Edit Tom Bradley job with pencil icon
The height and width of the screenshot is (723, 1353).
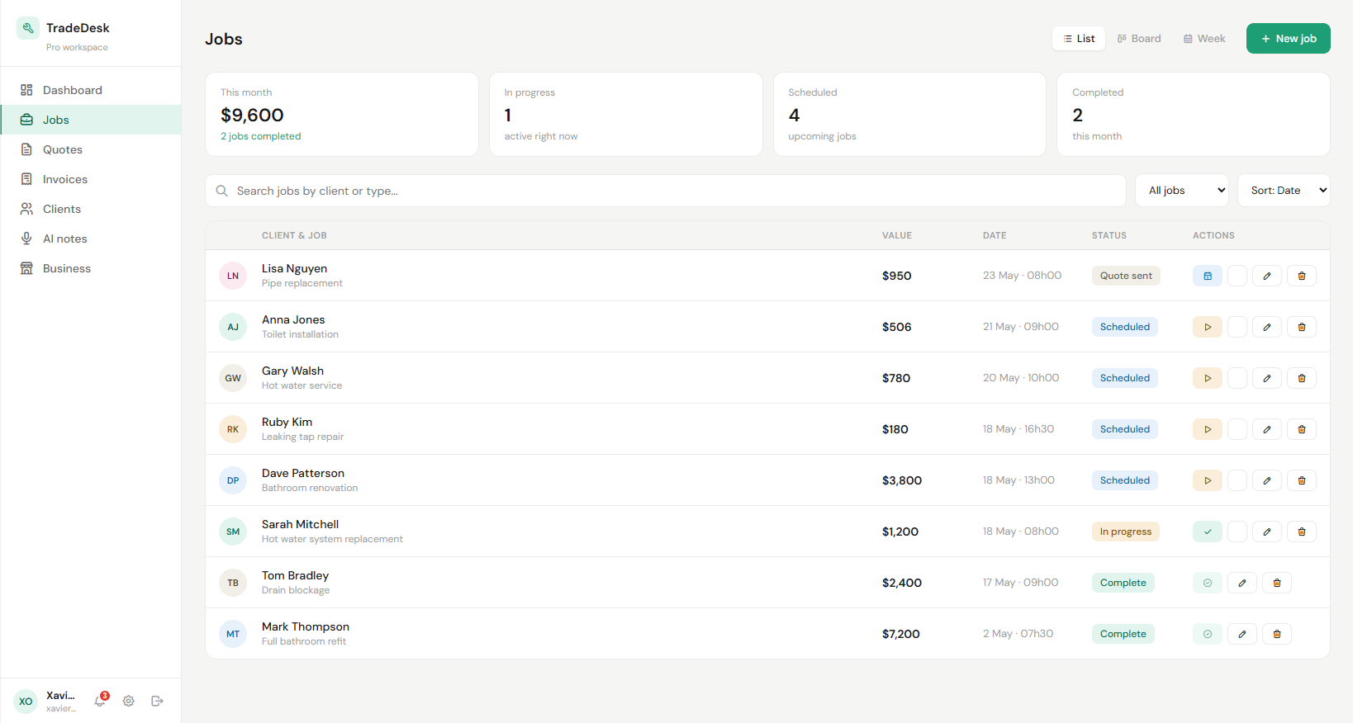1241,583
